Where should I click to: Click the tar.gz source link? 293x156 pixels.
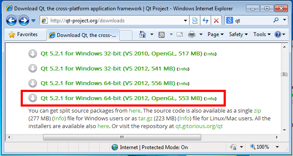tap(145, 119)
